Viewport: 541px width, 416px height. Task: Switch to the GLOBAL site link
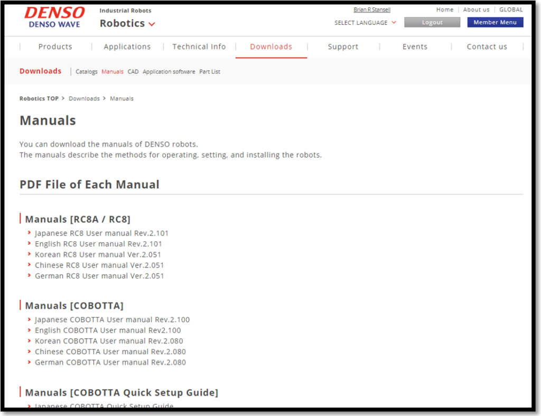point(511,10)
